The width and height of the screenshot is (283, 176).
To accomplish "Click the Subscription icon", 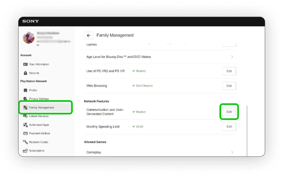I will 25,151.
